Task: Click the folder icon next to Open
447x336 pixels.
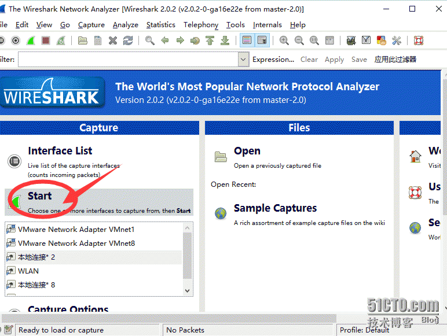Action: coord(221,157)
